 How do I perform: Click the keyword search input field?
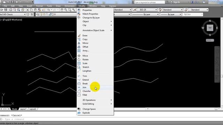(149, 2)
